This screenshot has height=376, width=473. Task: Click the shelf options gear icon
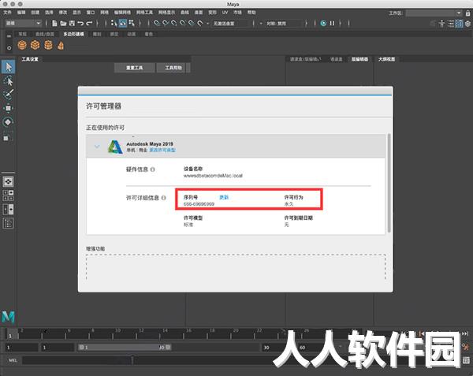[9, 48]
